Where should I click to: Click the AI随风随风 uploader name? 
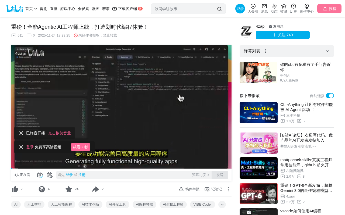click(x=295, y=171)
